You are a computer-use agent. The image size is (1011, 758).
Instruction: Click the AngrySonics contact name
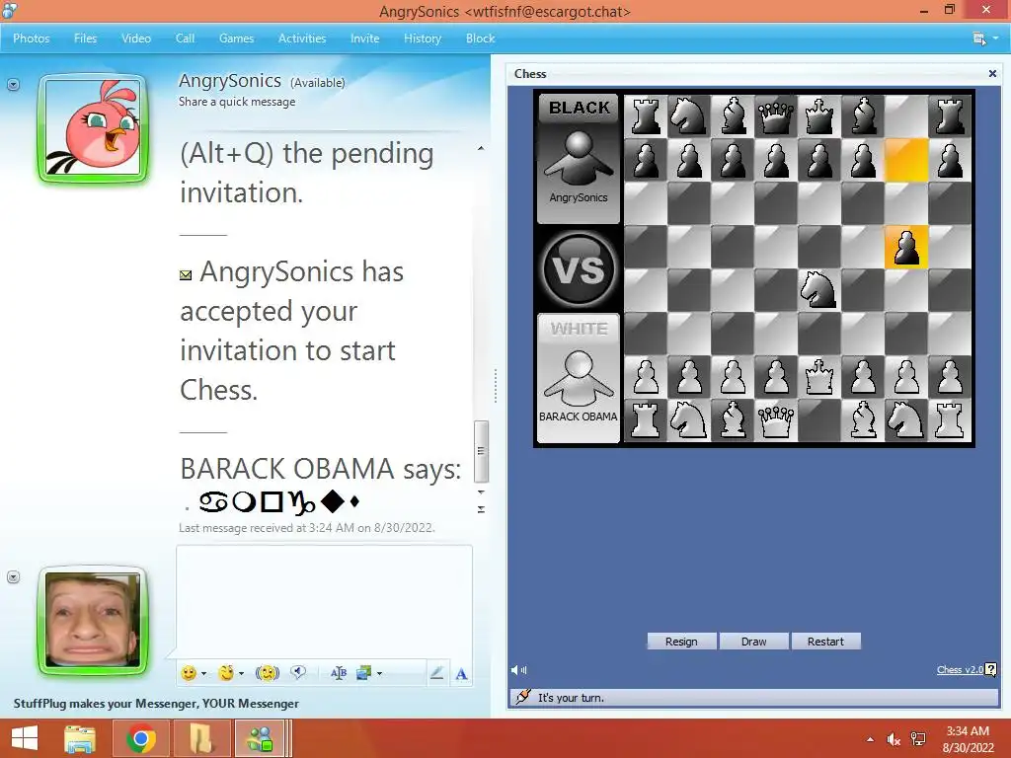(x=229, y=81)
